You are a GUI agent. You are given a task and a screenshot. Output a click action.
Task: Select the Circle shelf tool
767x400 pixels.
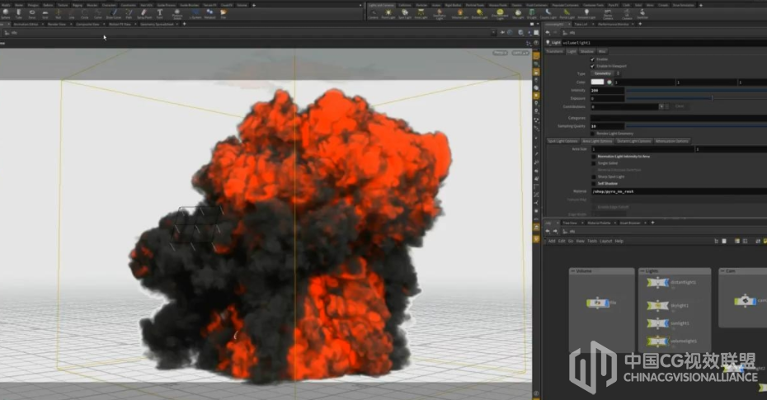point(85,14)
